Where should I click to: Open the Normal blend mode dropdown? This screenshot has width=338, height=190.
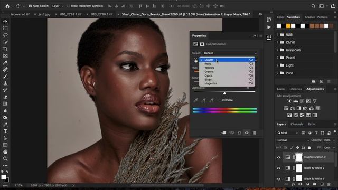click(293, 140)
